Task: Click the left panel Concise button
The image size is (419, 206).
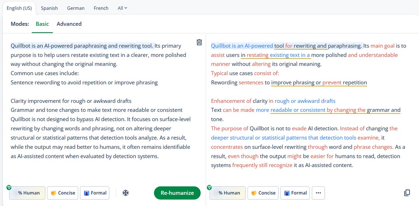Action: coord(63,193)
